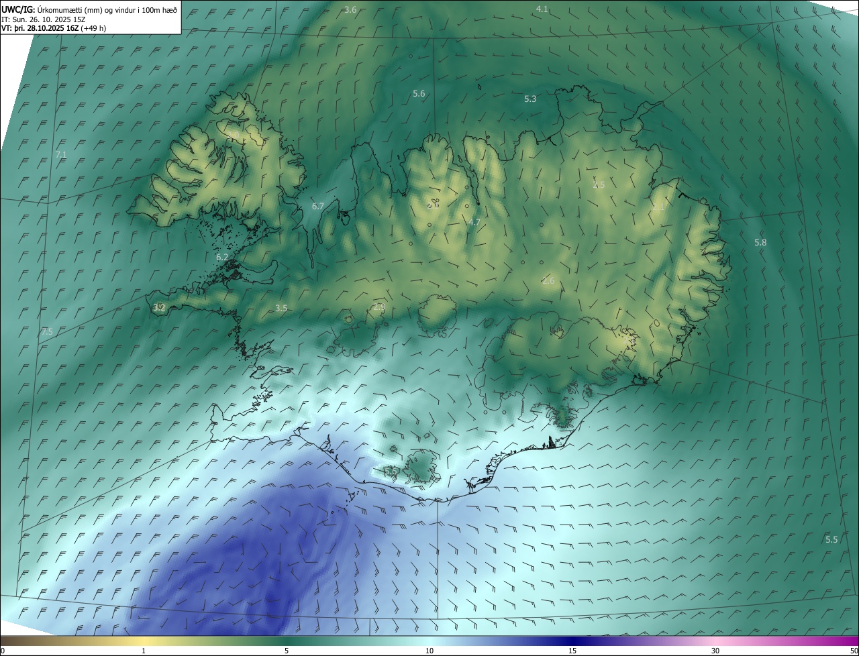This screenshot has width=859, height=656.
Task: Select the 2.0 value in the Westfjords
Action: [x=233, y=136]
